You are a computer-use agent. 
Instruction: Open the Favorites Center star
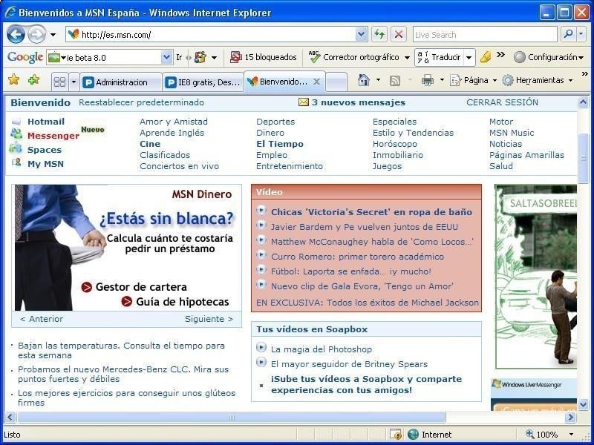(13, 80)
